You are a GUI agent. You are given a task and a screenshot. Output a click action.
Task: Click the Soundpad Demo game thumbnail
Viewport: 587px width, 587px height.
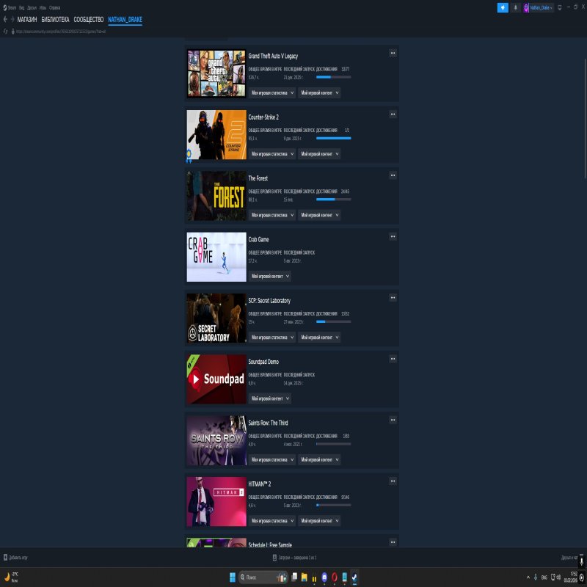pyautogui.click(x=216, y=379)
